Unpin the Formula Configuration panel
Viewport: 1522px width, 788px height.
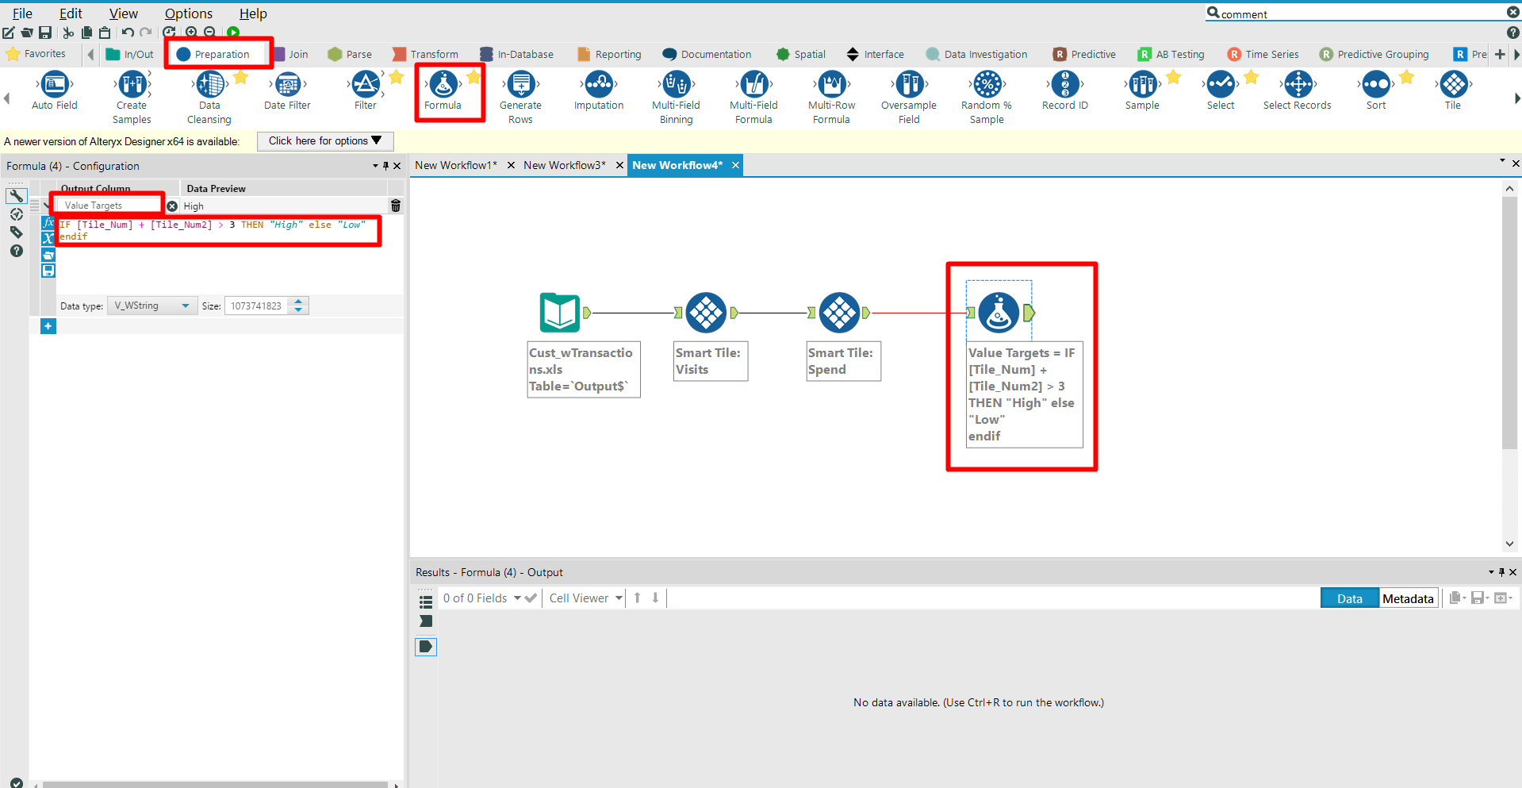386,166
